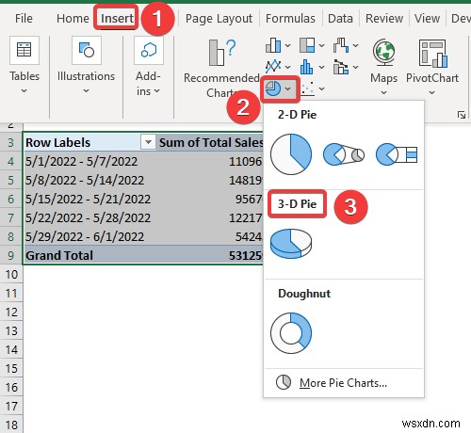Screen dimensions: 471x433
Task: Expand the pie chart dropdown arrow
Action: click(288, 89)
